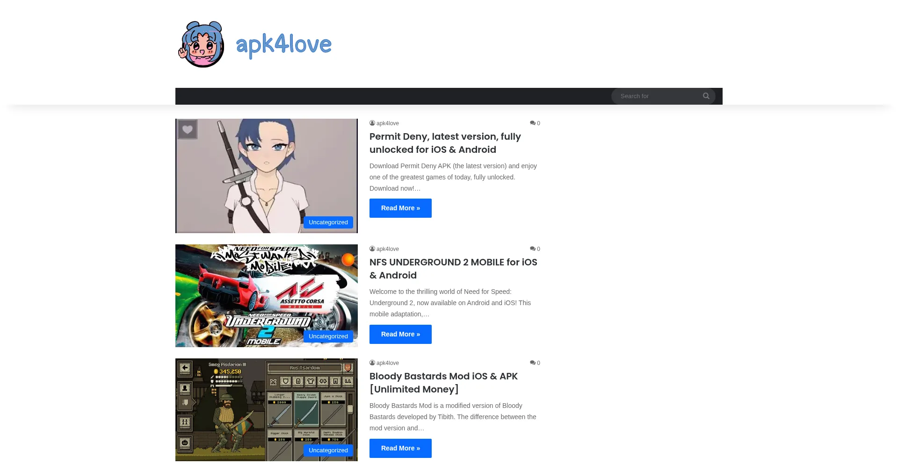Click author icon above NFS UNDERGROUND title
Screen dimensions: 898x464
point(372,249)
